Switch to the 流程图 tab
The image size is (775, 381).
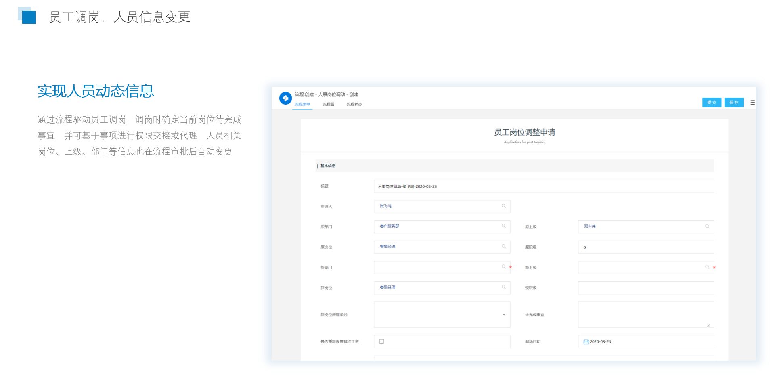[328, 105]
